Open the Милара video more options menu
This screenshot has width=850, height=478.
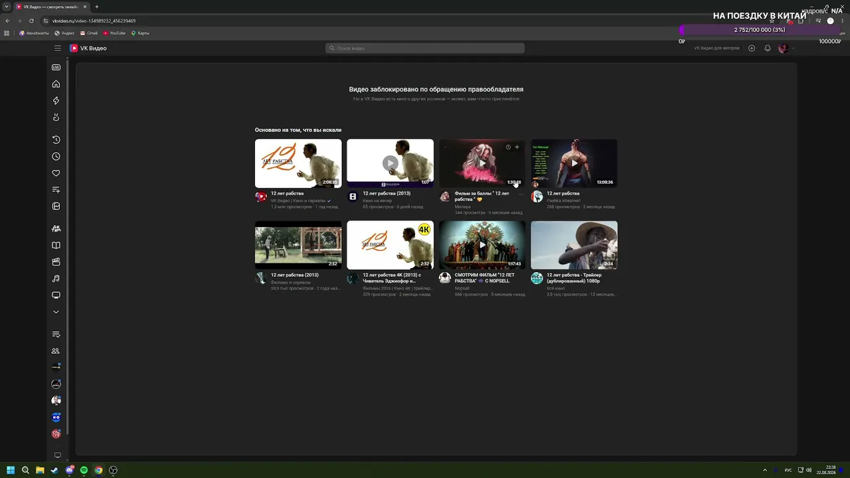(x=521, y=195)
